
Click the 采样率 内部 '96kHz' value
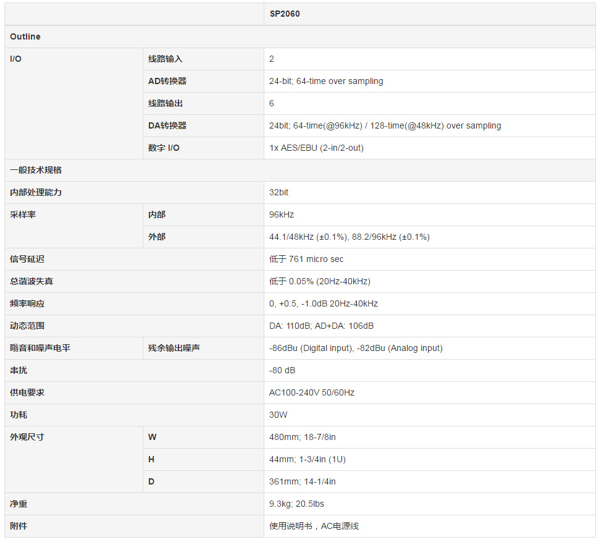point(282,214)
